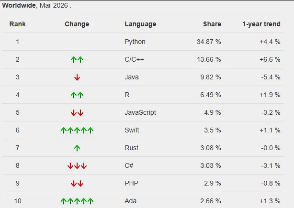Click the +6.6 % trend for C/C++
294x208 pixels.
pos(270,60)
